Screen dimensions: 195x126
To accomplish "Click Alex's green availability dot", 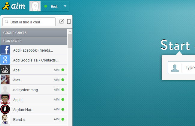I will [x=63, y=80].
